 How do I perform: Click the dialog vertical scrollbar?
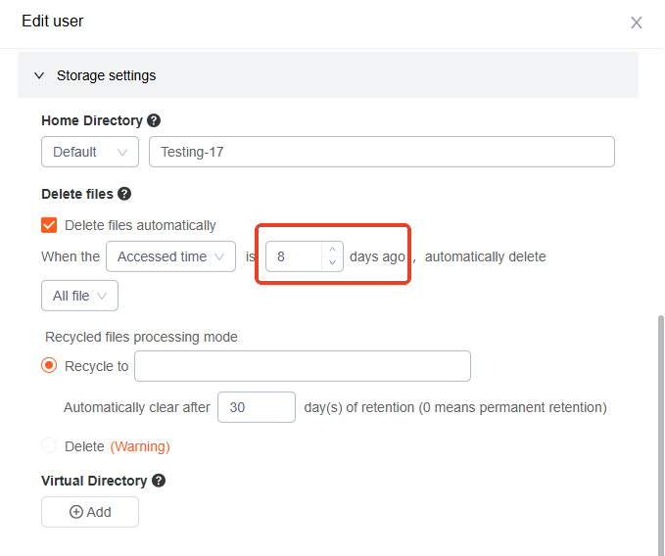(660, 435)
